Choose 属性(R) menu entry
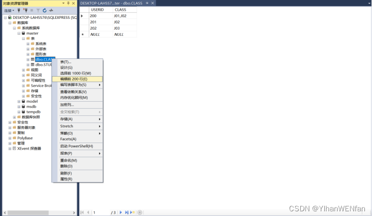 point(77,179)
